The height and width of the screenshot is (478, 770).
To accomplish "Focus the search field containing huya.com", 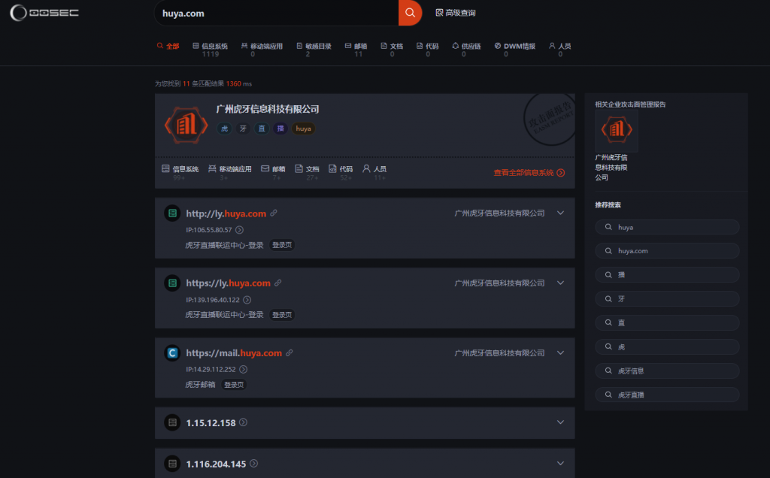I will [x=277, y=14].
